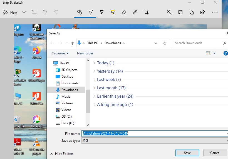
Task: Open the folder icon in Snip toolbar
Action: 34,12
